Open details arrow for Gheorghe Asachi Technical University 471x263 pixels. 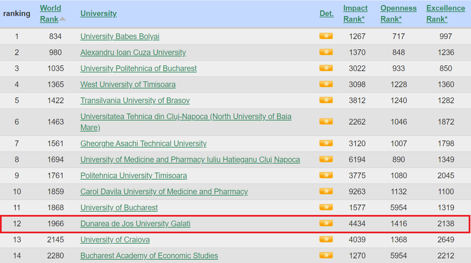(326, 143)
